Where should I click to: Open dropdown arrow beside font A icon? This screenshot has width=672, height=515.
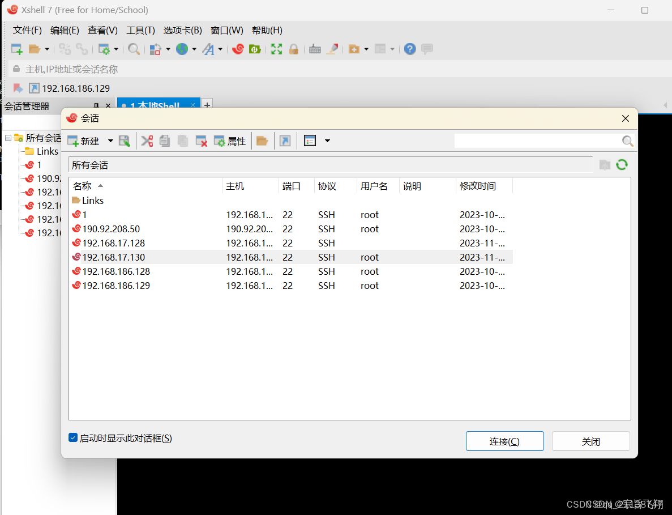[x=220, y=49]
